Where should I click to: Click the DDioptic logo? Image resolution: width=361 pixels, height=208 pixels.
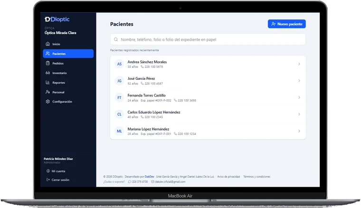tap(57, 19)
